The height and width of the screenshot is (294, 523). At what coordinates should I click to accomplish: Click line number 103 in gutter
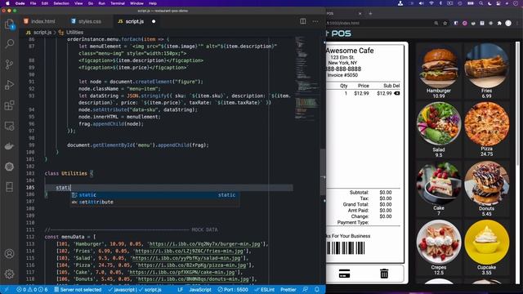point(30,173)
